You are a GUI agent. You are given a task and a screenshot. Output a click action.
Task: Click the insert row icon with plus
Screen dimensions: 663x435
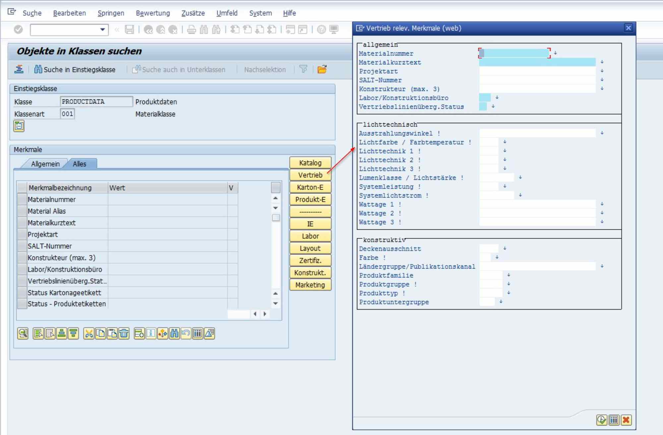[139, 333]
